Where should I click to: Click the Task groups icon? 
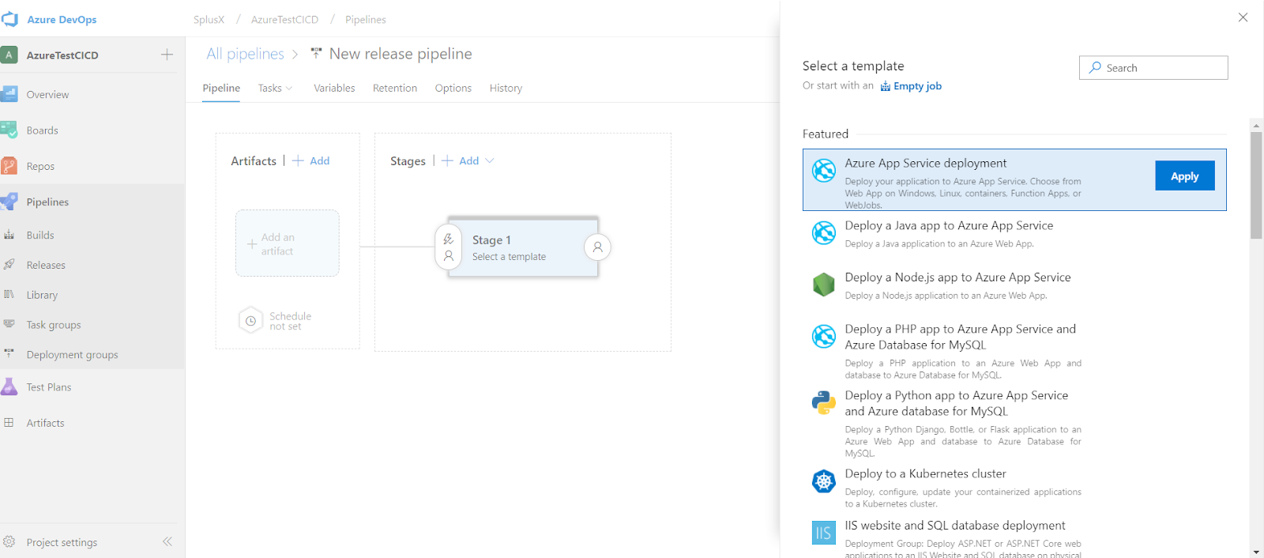[9, 324]
